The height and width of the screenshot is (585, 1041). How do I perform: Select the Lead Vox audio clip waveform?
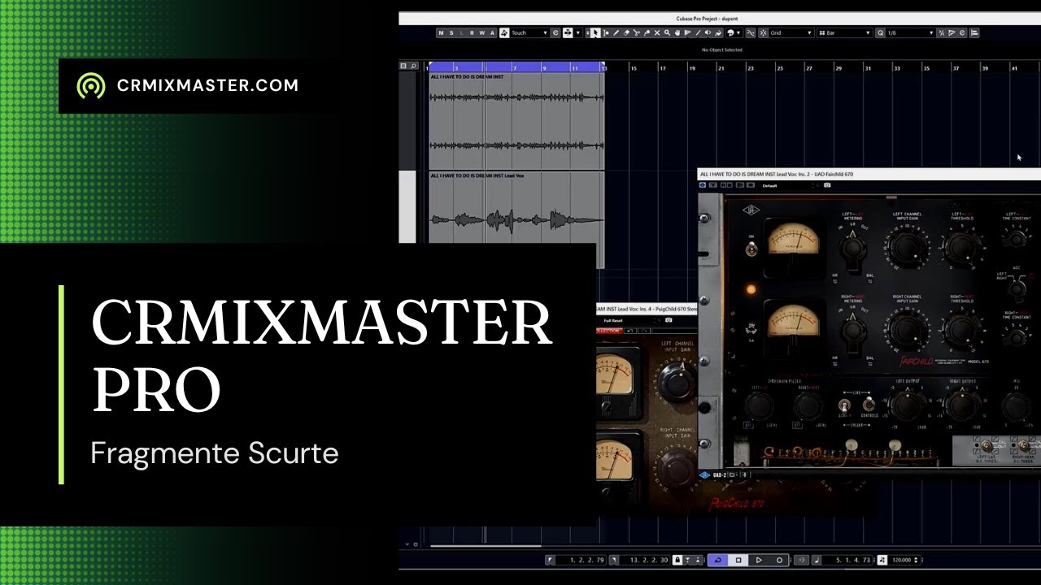(516, 219)
